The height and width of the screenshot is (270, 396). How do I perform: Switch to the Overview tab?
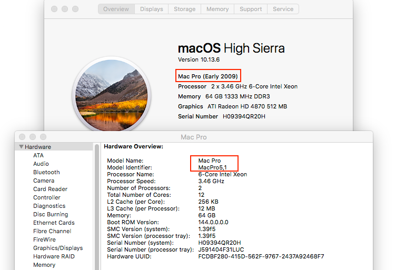coord(116,9)
